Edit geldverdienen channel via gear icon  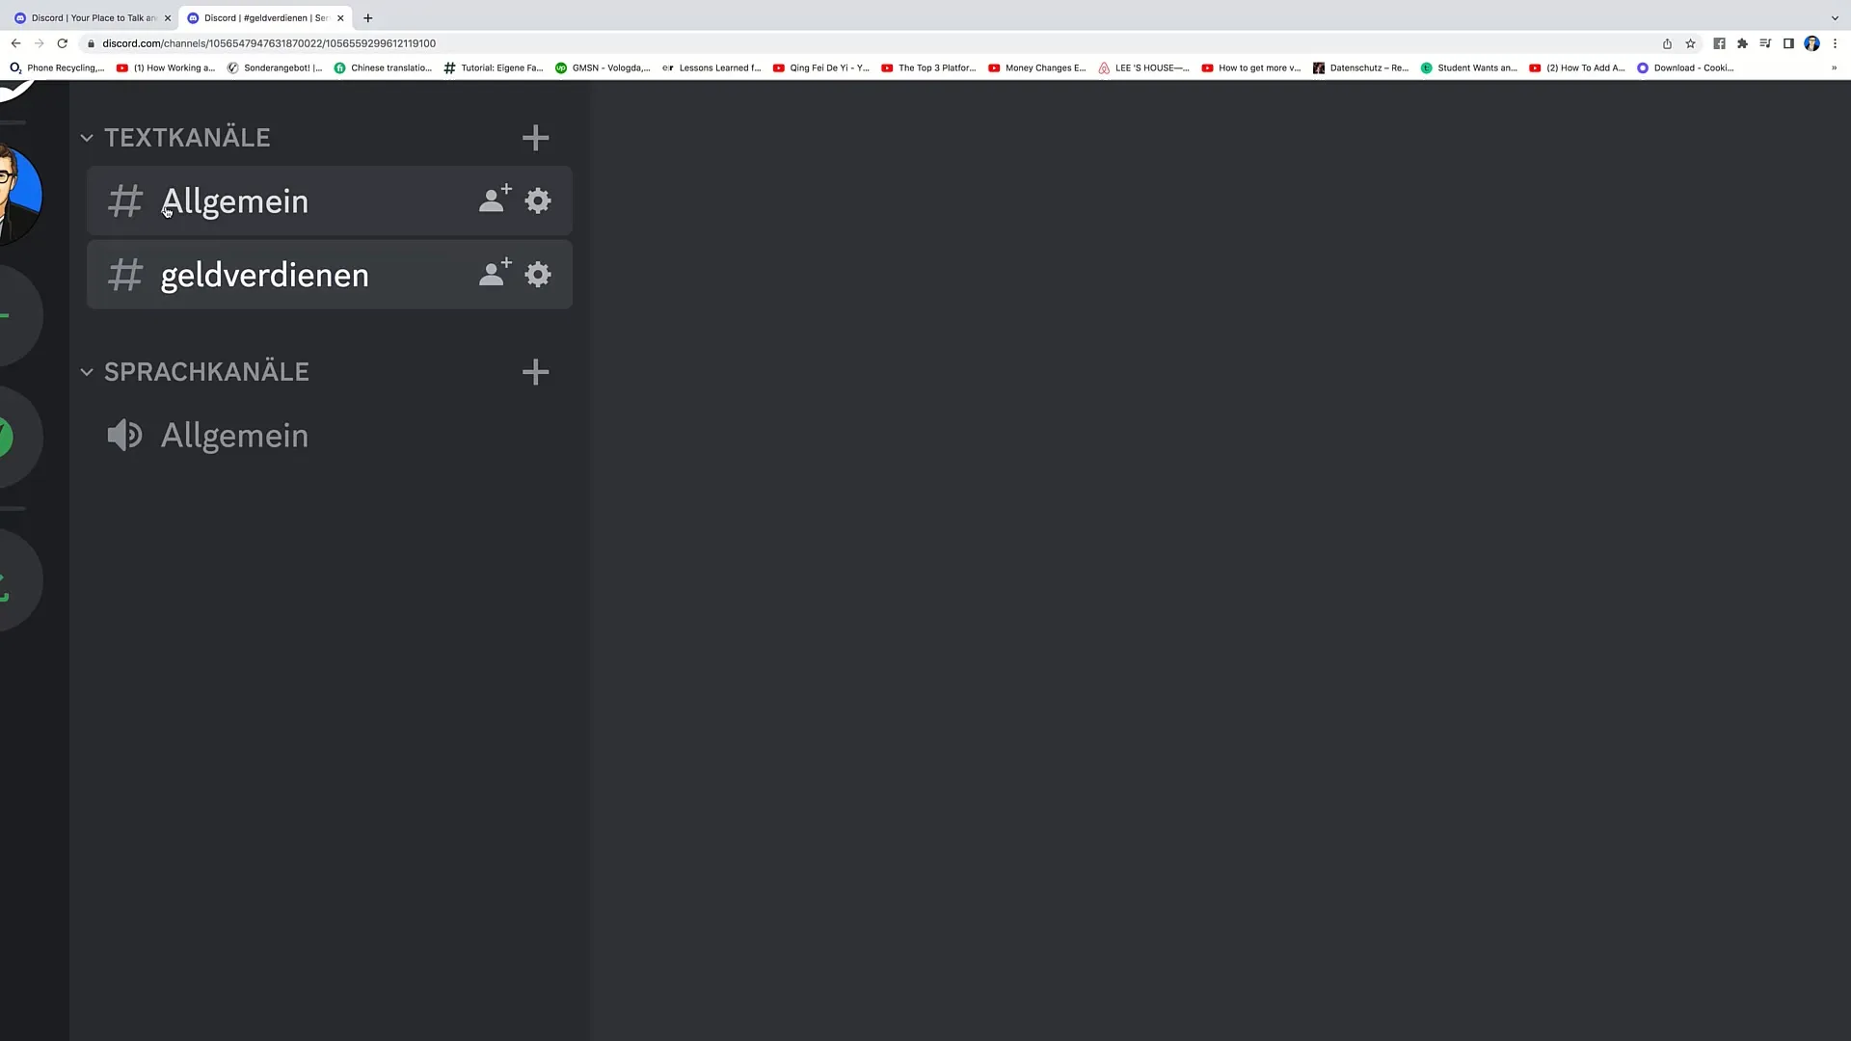tap(538, 275)
